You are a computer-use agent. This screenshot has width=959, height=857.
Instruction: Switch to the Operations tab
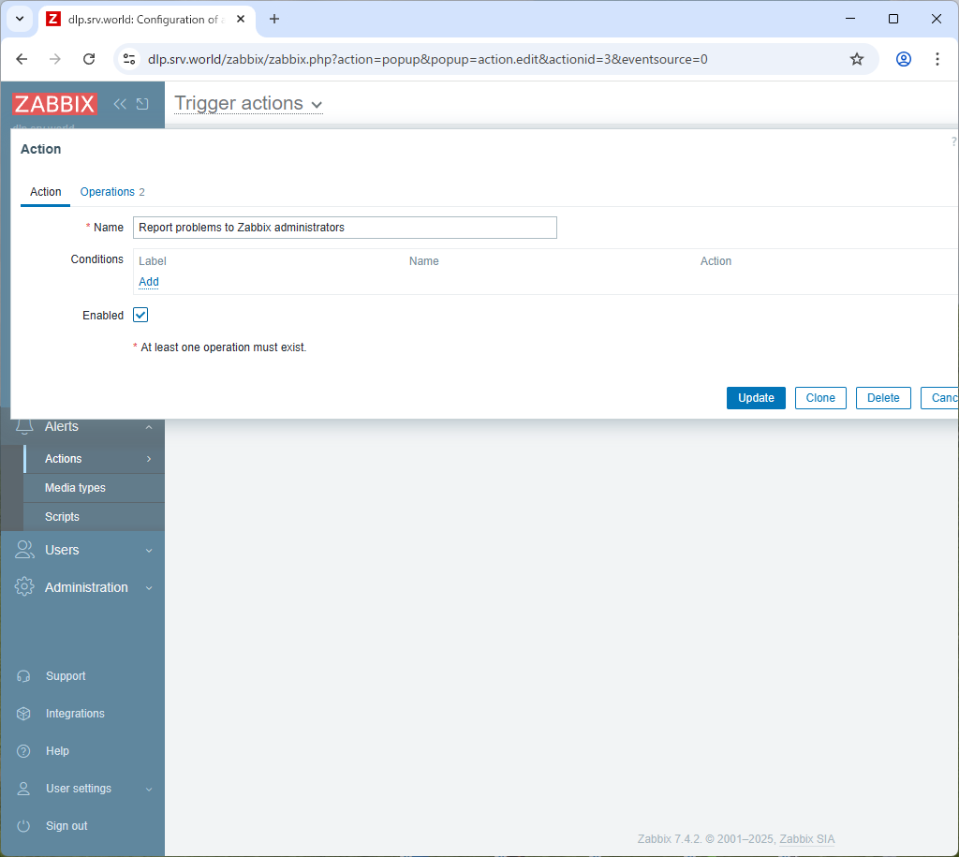point(108,192)
